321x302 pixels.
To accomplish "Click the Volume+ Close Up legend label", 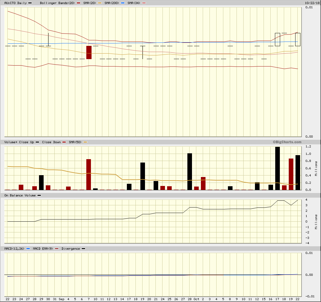I will click(x=19, y=142).
